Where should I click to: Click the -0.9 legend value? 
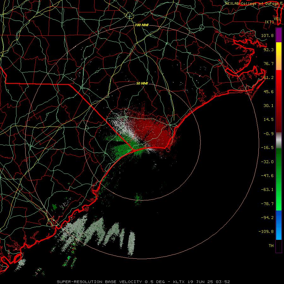269,134
